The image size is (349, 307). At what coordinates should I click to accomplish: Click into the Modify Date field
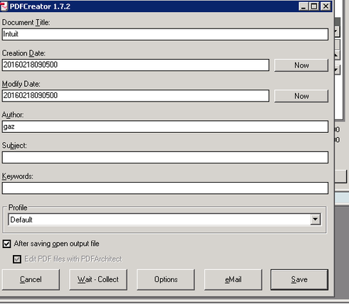[135, 96]
